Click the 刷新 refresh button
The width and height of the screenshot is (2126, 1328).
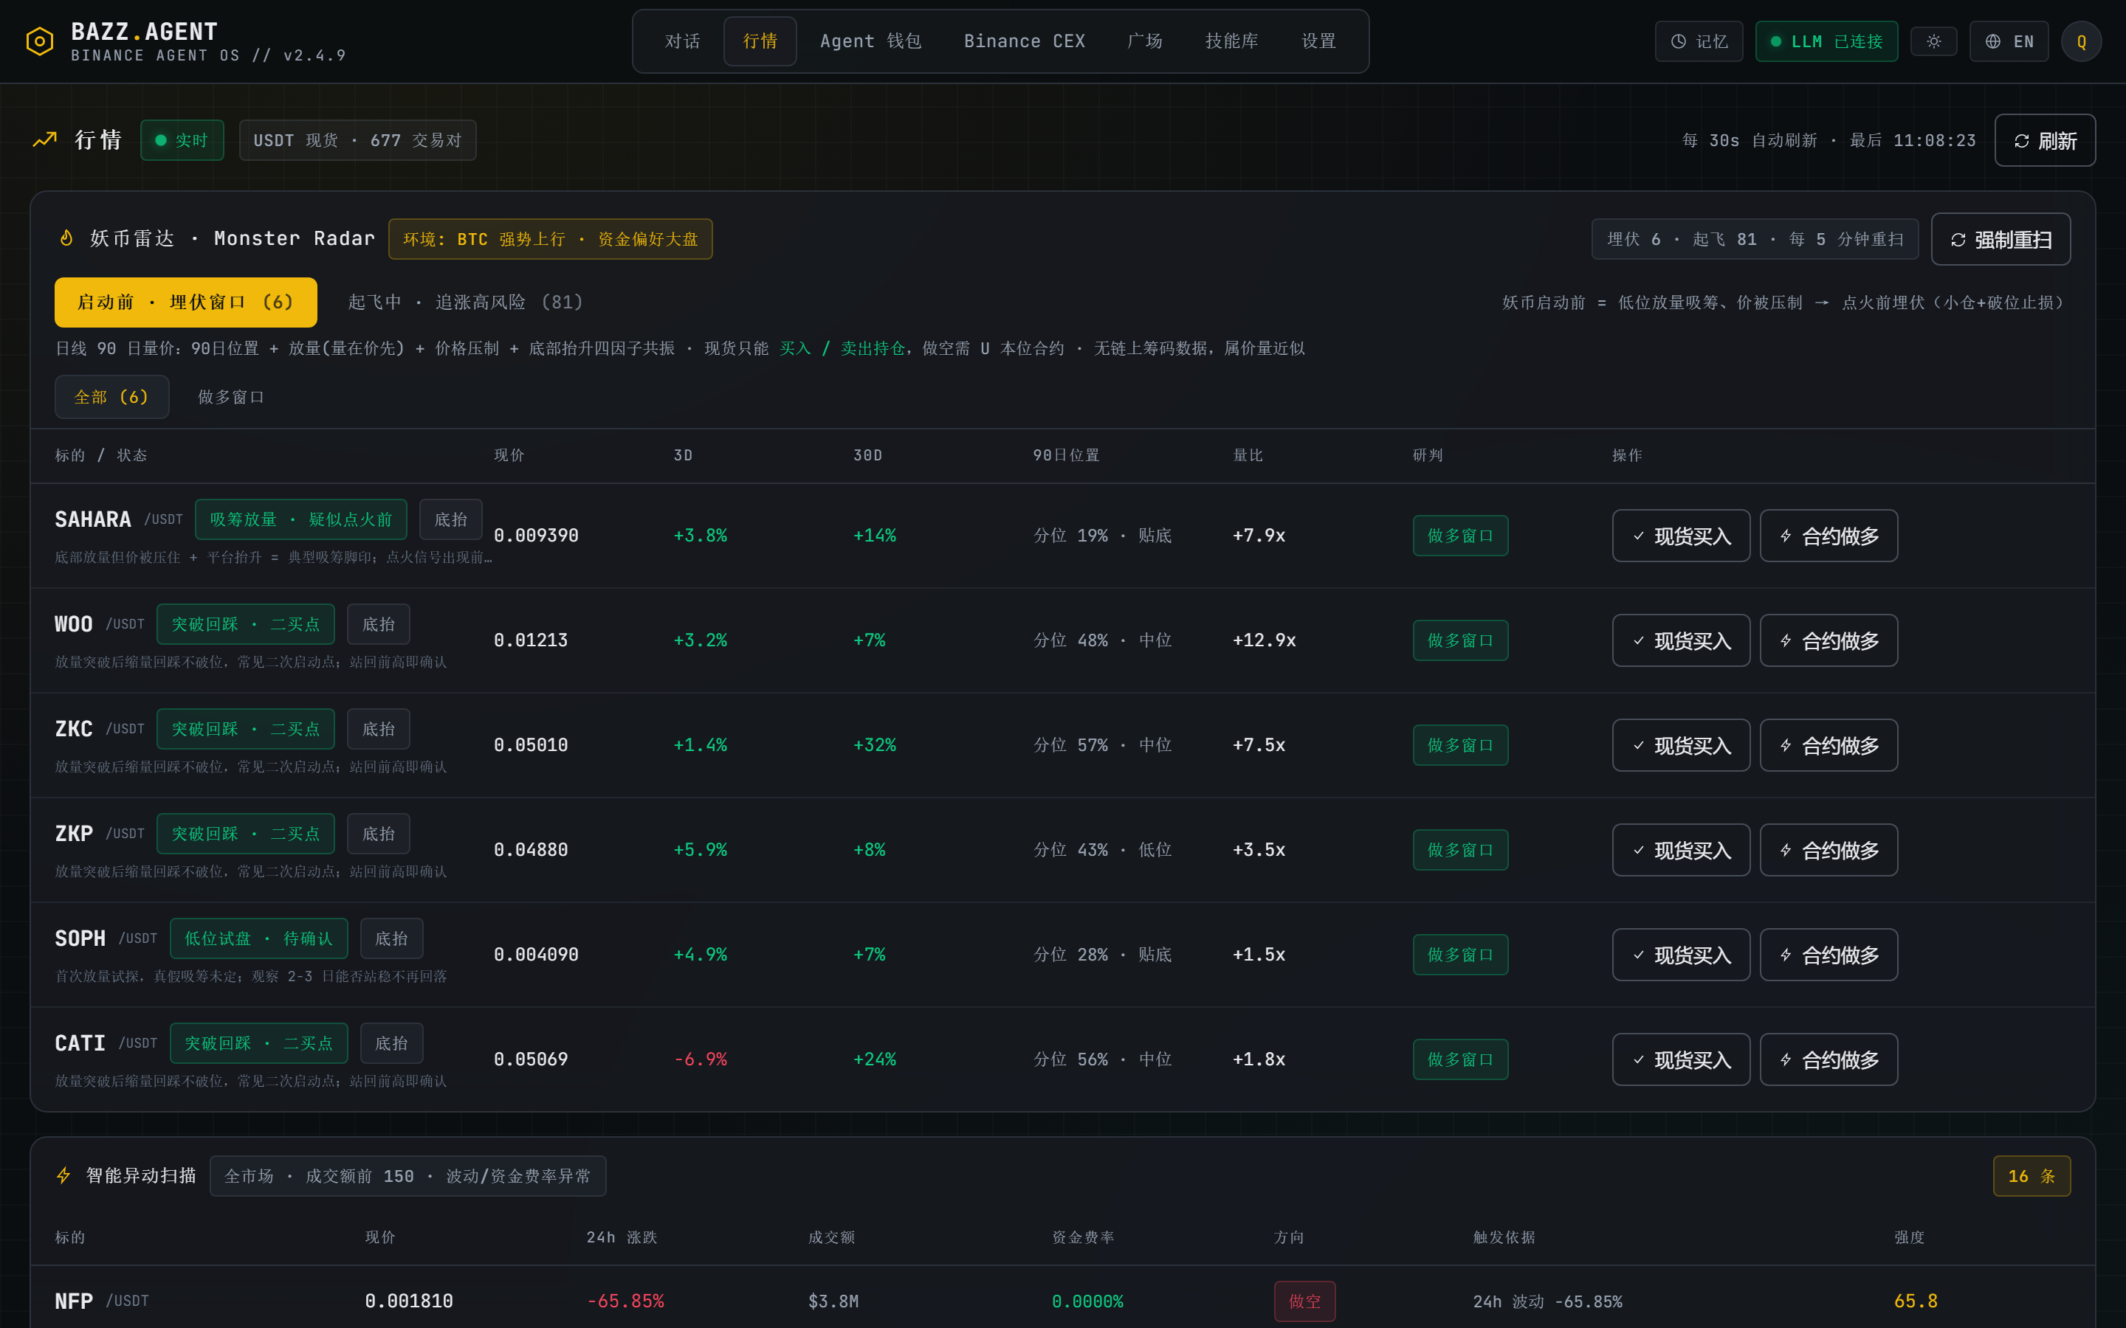(2044, 140)
